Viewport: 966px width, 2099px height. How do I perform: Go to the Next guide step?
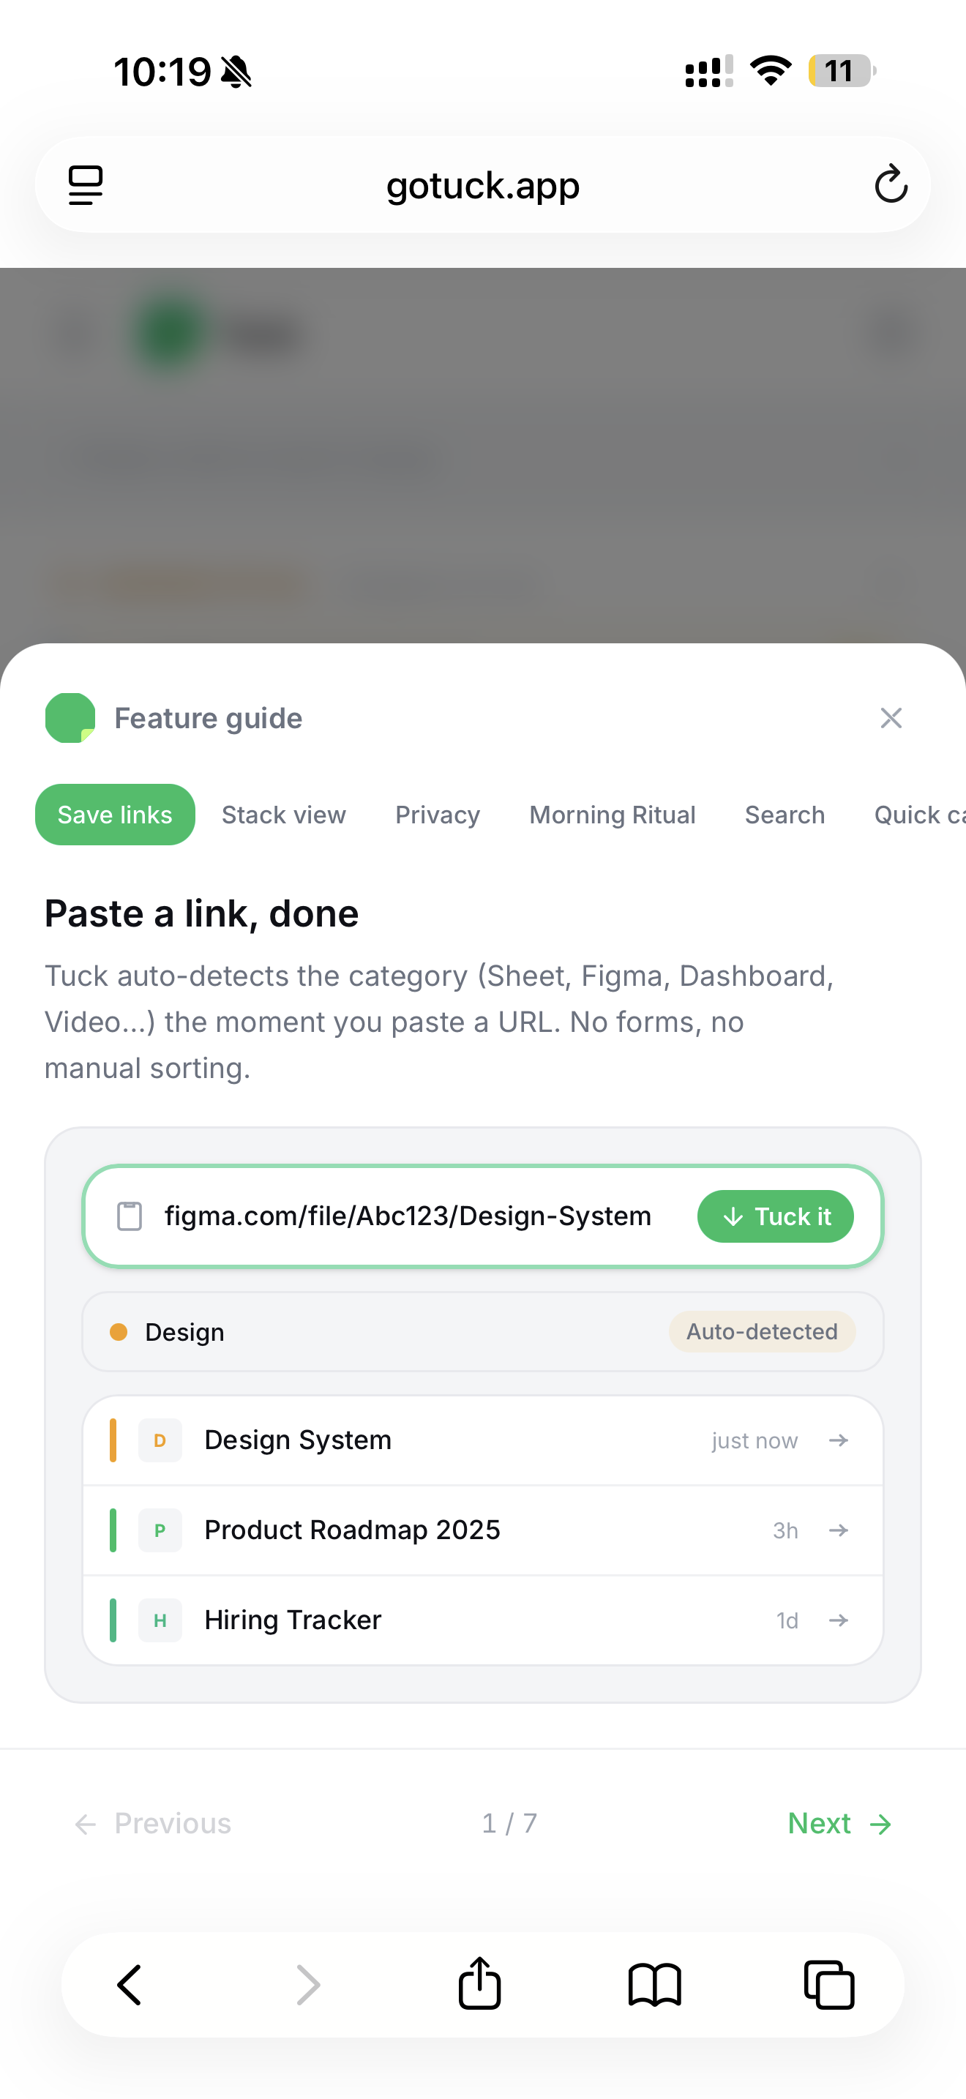click(x=839, y=1824)
